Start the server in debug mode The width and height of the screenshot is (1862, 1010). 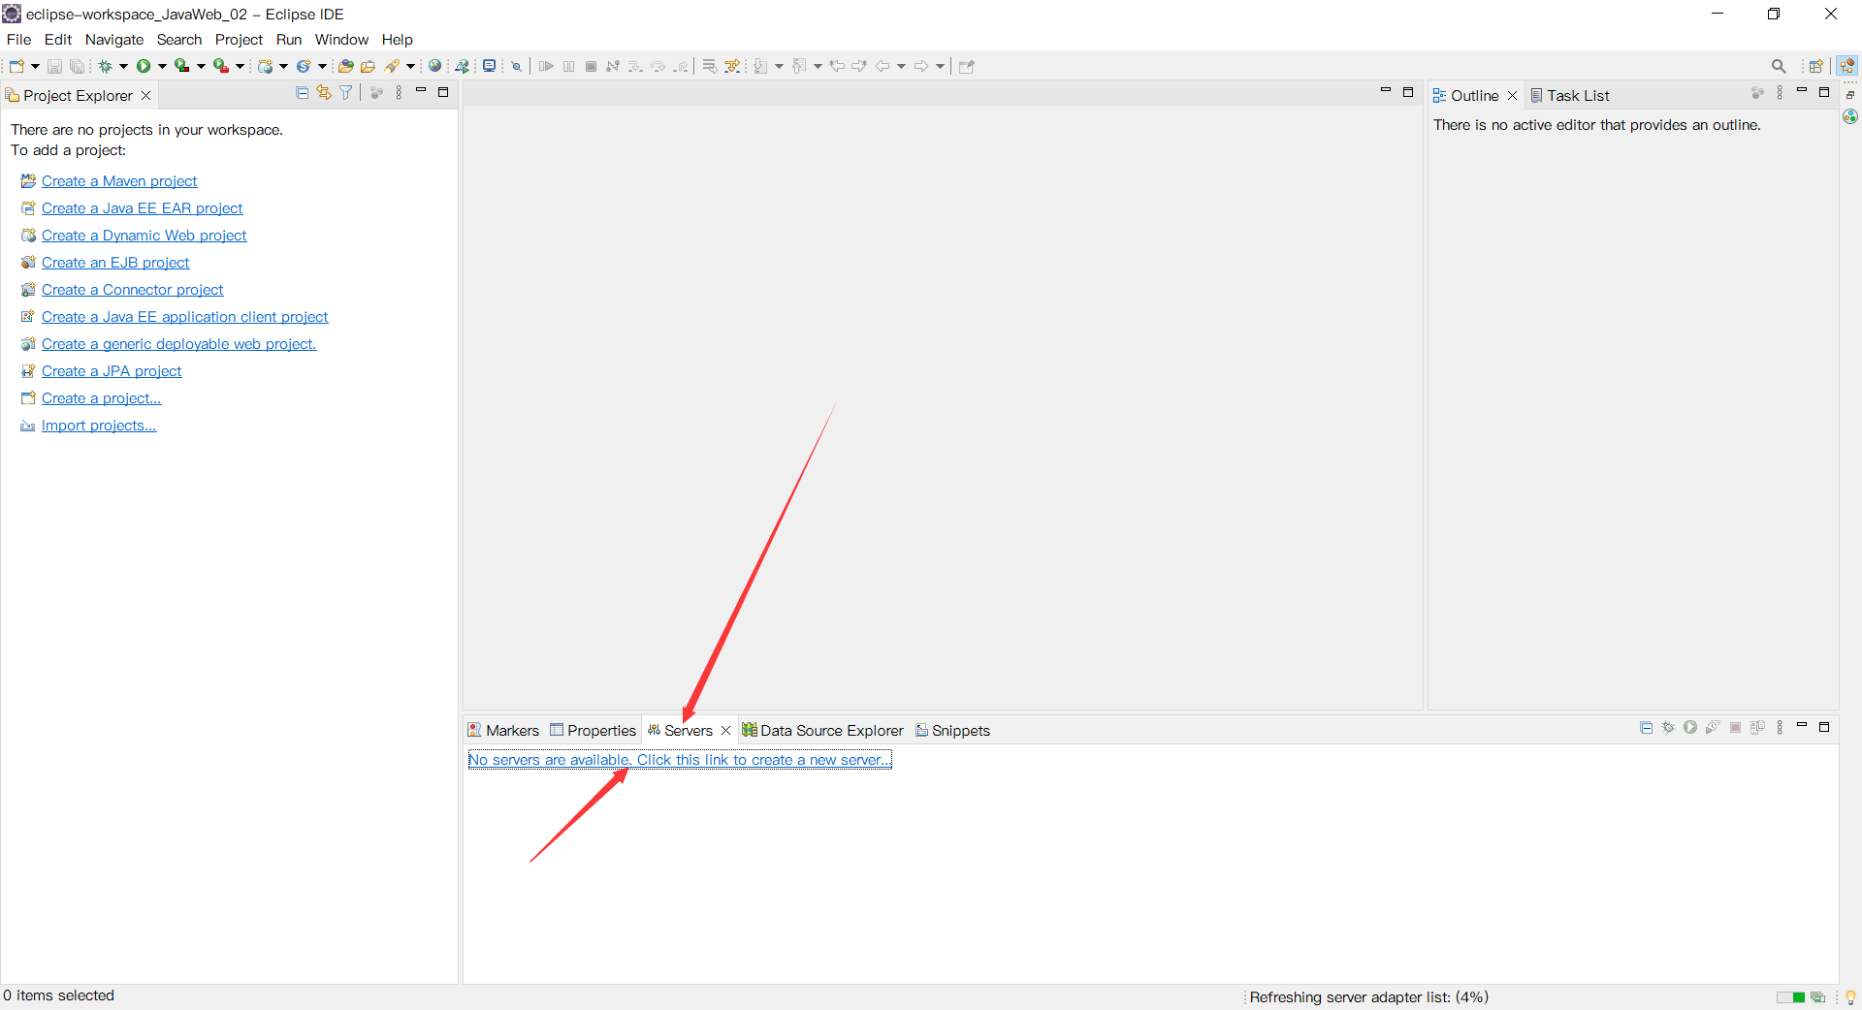pyautogui.click(x=1668, y=727)
